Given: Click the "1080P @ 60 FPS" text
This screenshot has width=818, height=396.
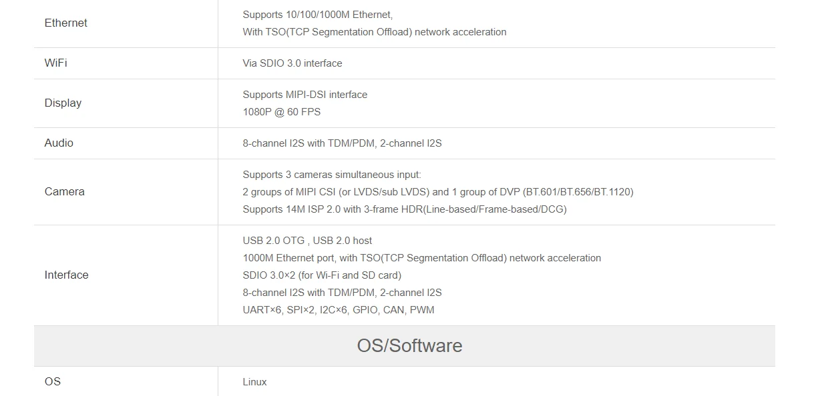Looking at the screenshot, I should coord(281,112).
